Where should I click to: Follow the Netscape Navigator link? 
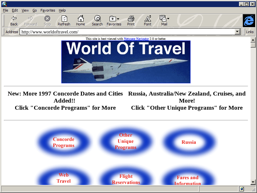click(136, 39)
